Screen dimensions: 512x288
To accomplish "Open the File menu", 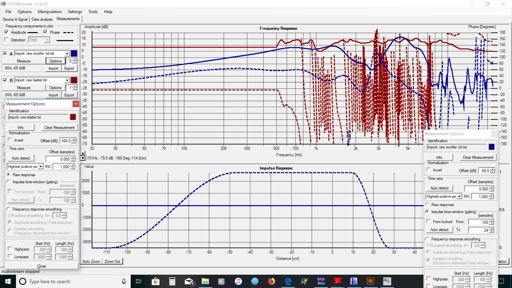I will 8,12.
